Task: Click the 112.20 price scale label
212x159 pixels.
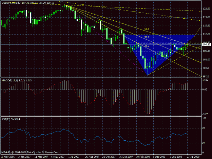Action: tap(207, 34)
